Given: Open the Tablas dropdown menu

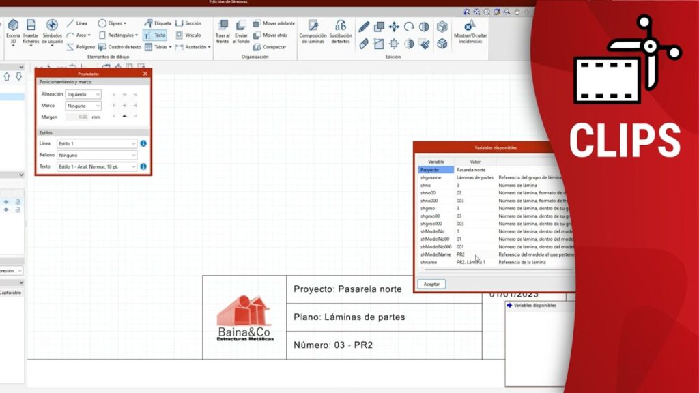Looking at the screenshot, I should click(x=157, y=47).
